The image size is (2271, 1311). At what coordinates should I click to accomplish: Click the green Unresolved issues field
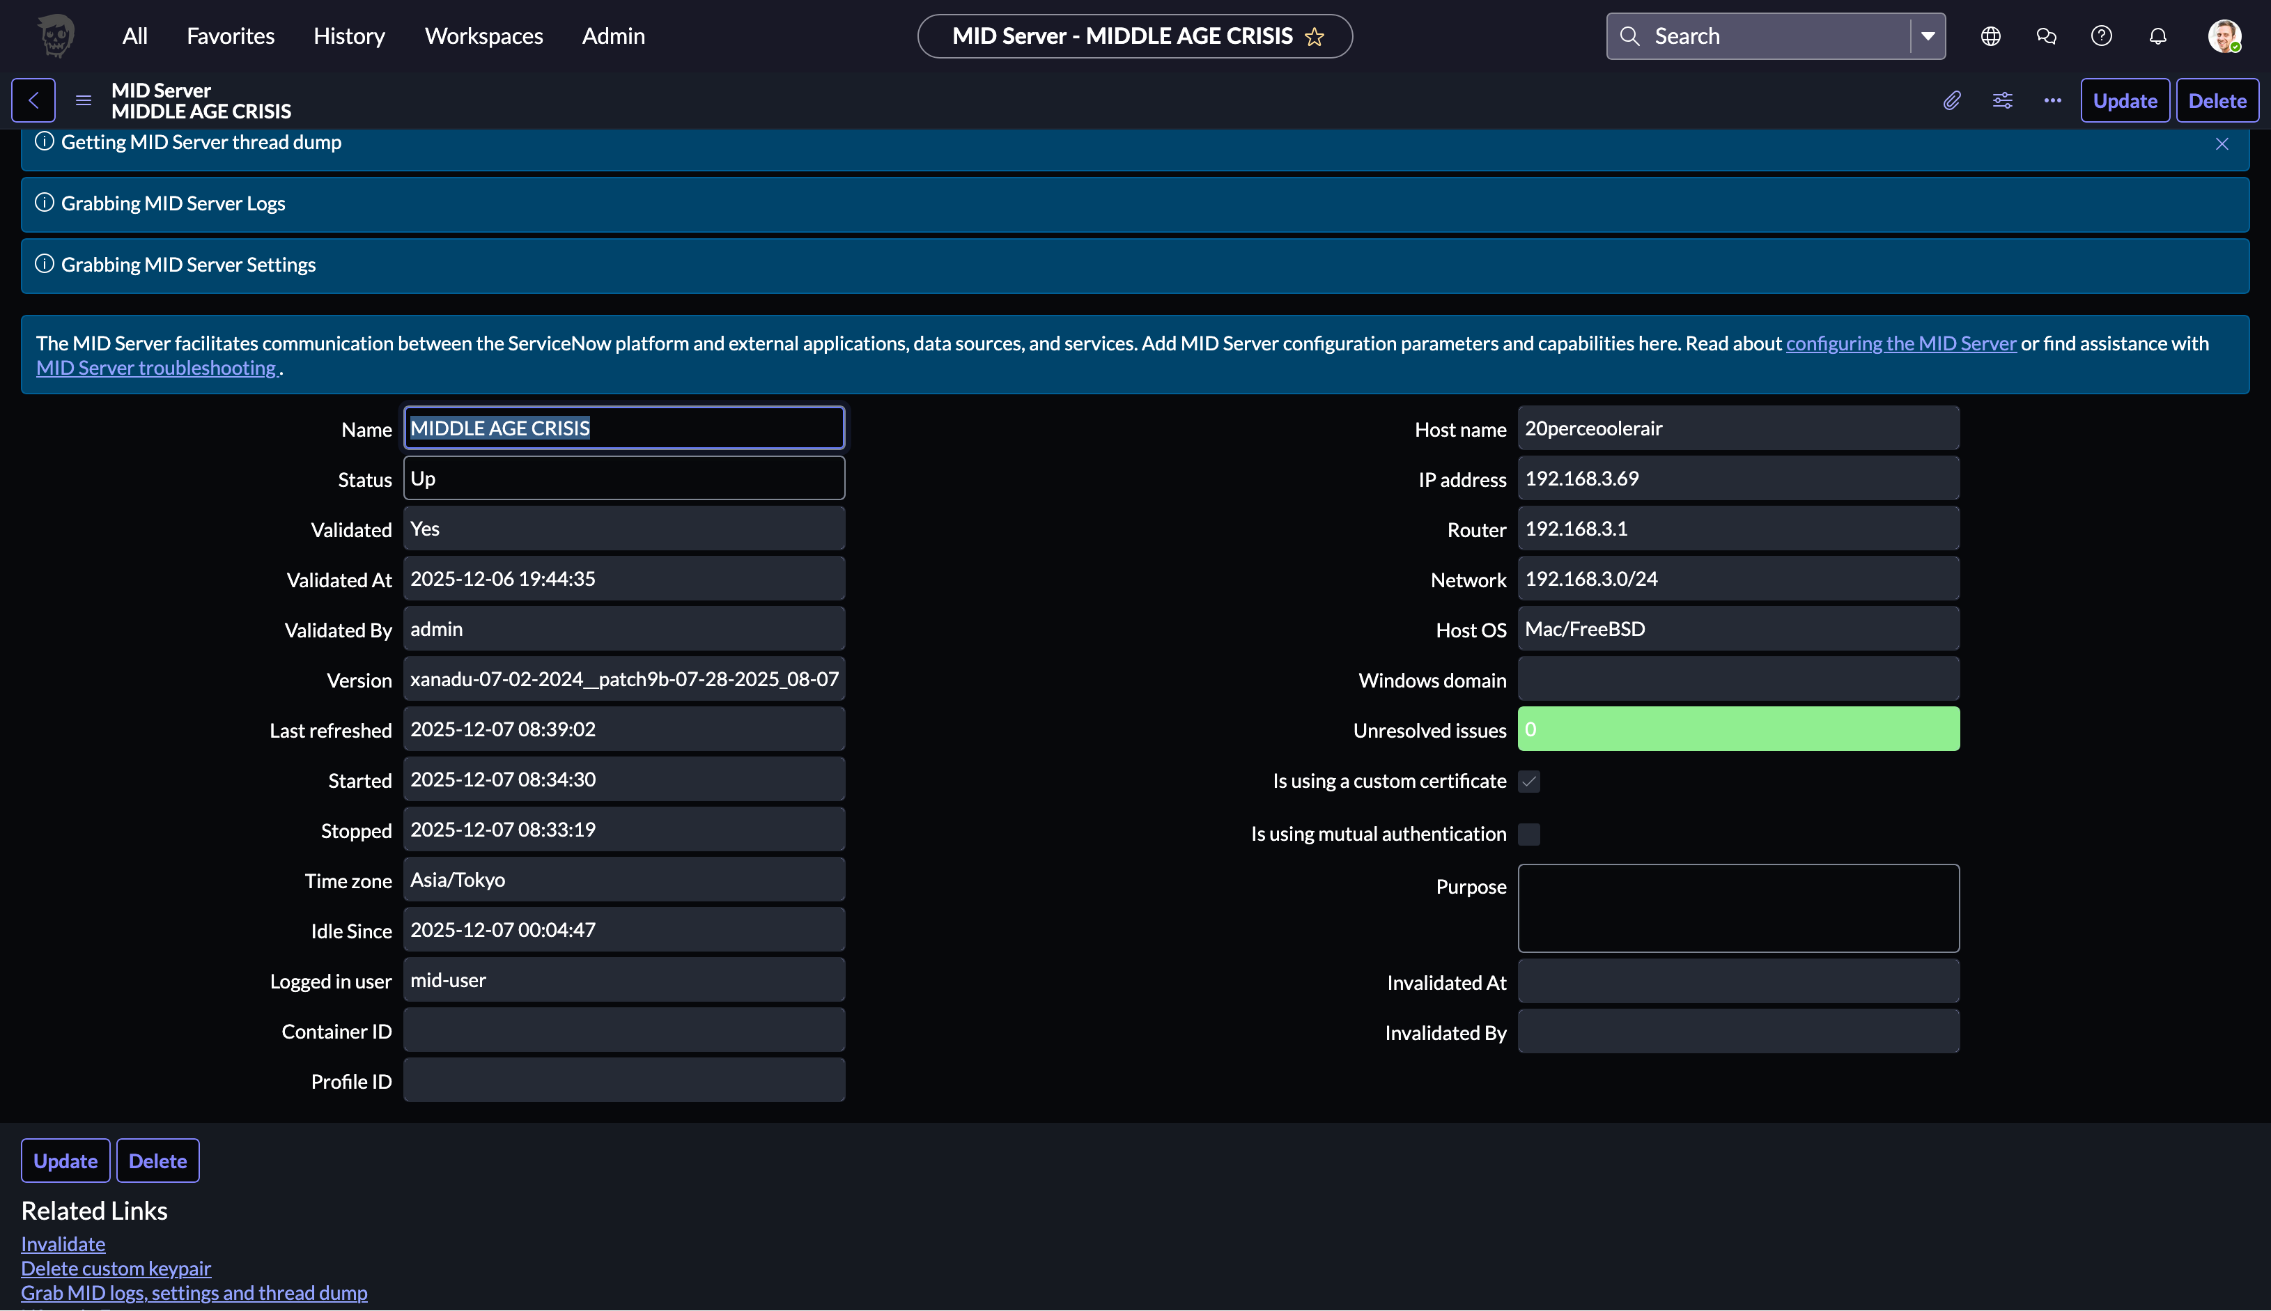1738,729
